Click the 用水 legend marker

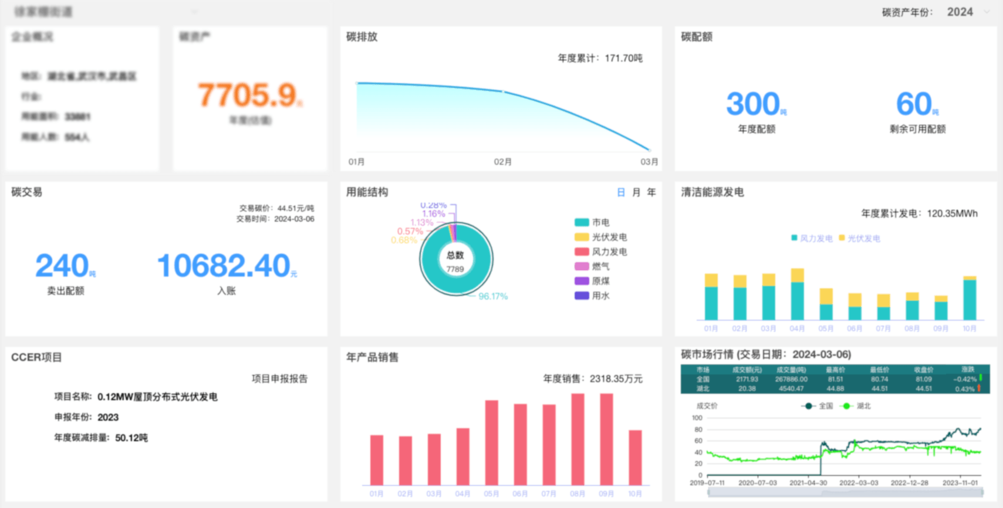pyautogui.click(x=582, y=296)
